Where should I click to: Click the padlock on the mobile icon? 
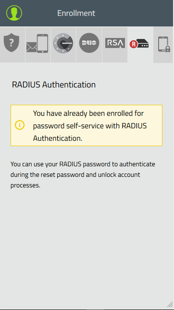pos(168,49)
